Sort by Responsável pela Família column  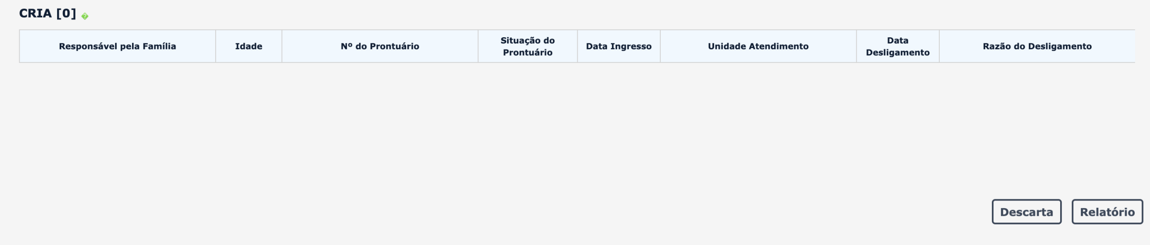point(117,46)
